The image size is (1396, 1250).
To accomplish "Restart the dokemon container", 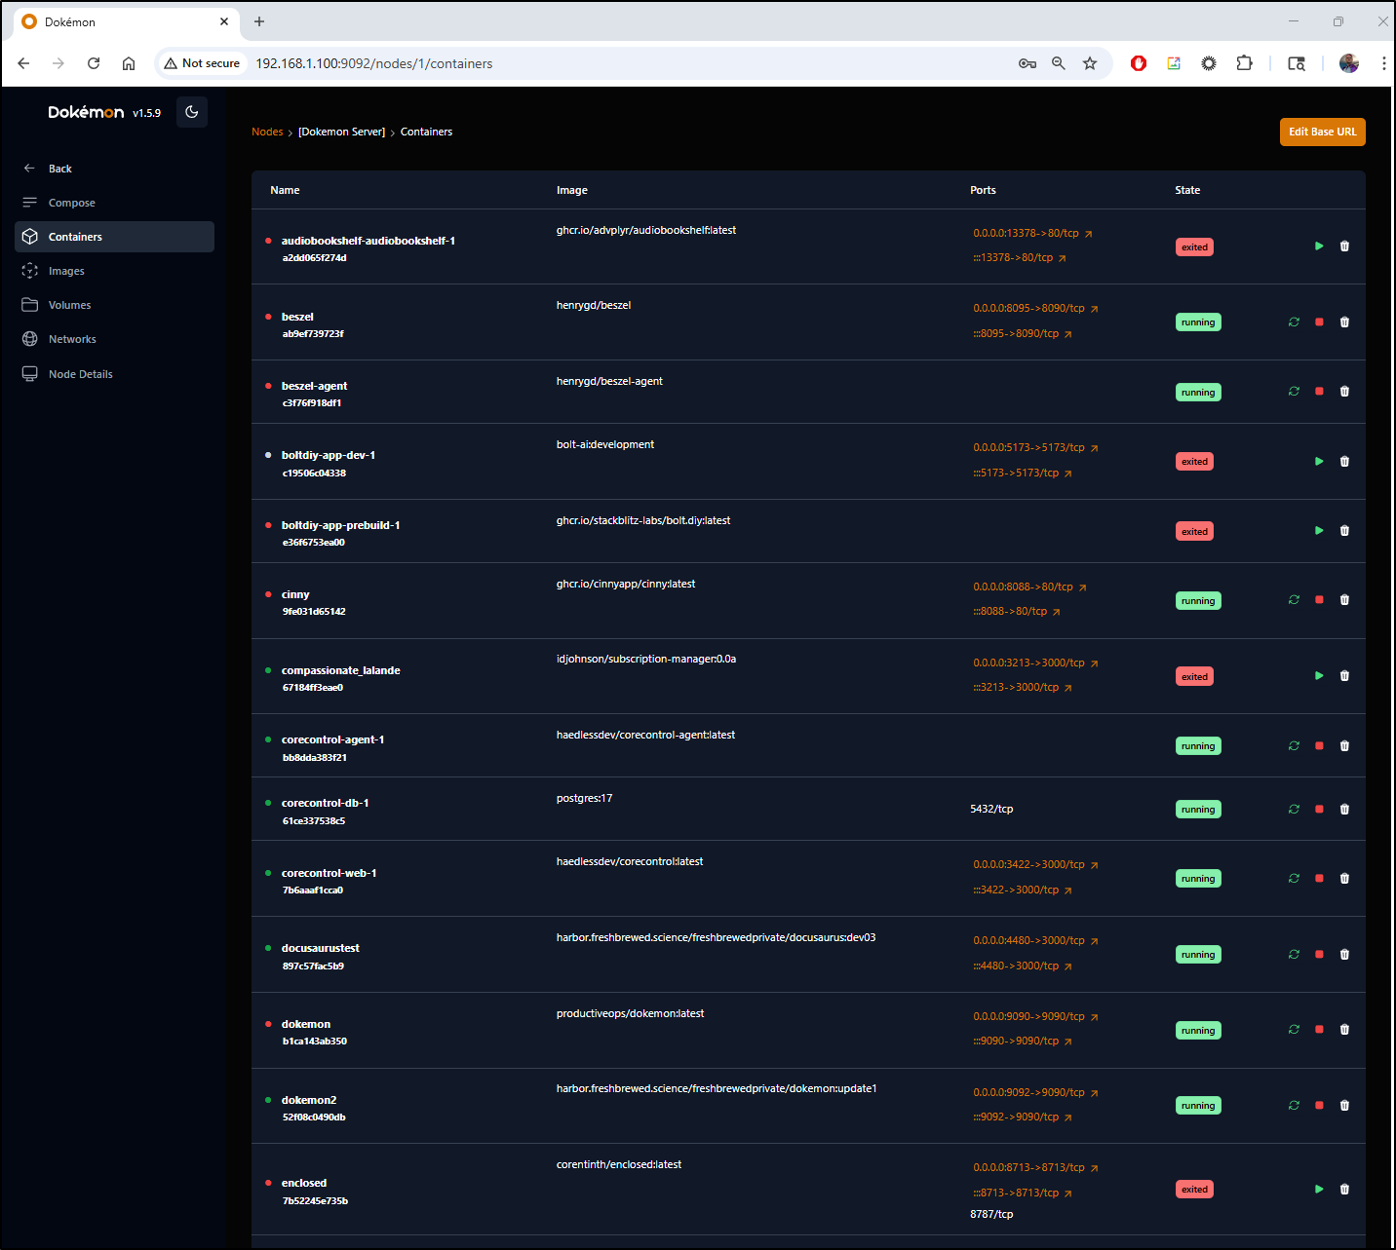I will pyautogui.click(x=1294, y=1030).
